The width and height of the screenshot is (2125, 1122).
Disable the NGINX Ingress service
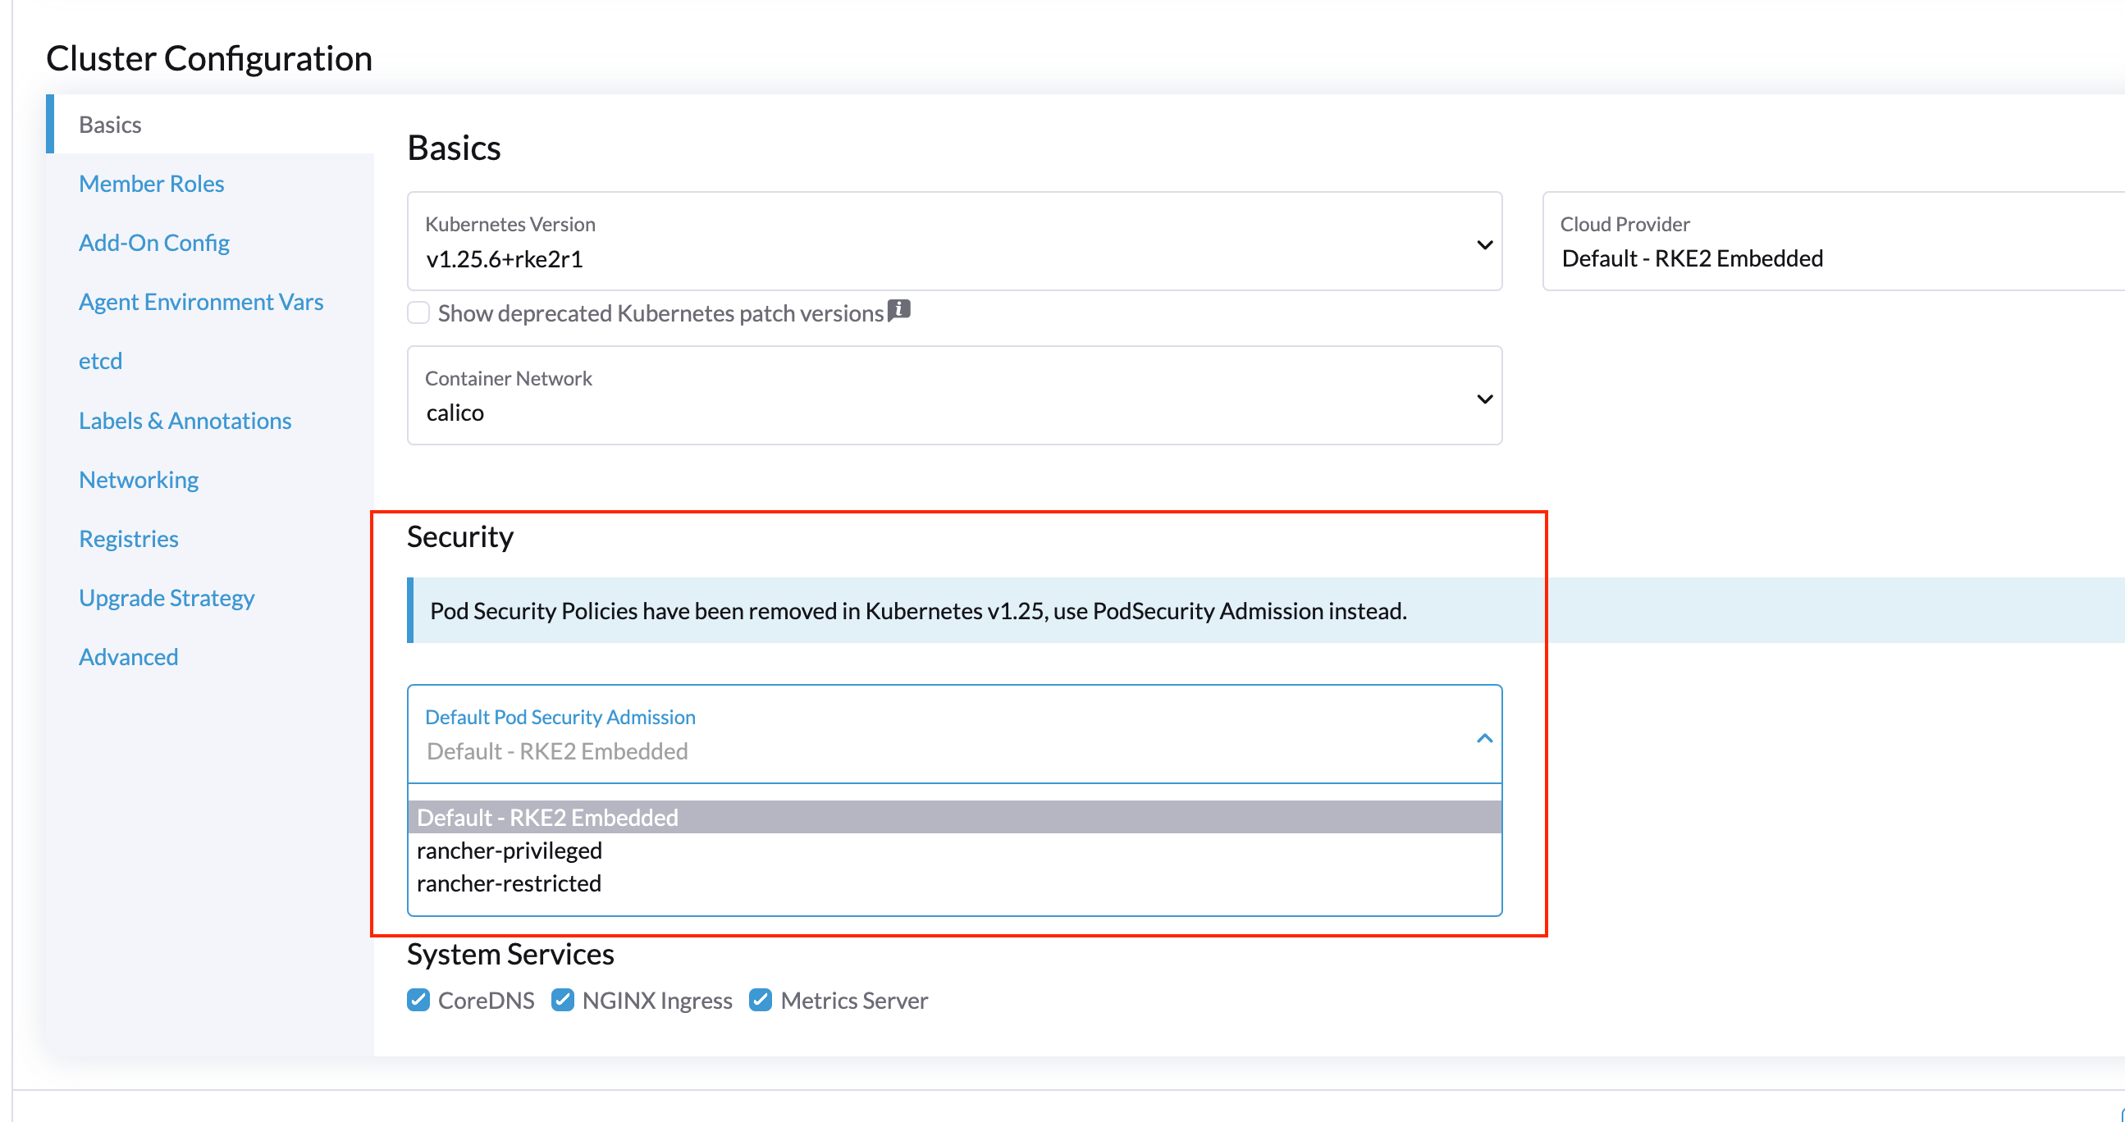click(x=564, y=999)
